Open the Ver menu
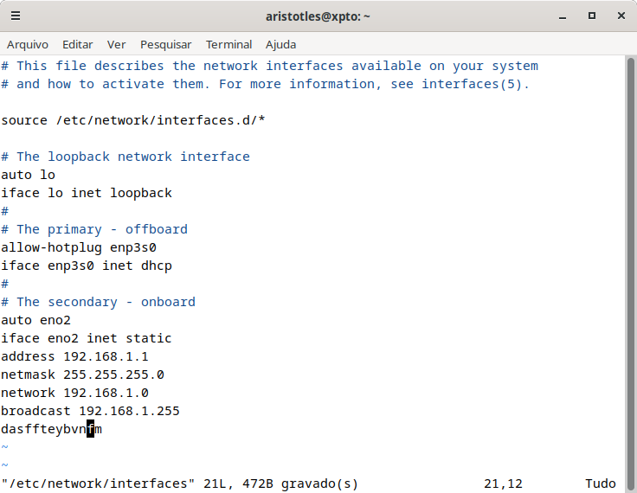 (x=116, y=45)
